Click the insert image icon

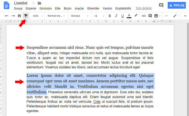pyautogui.click(x=156, y=16)
